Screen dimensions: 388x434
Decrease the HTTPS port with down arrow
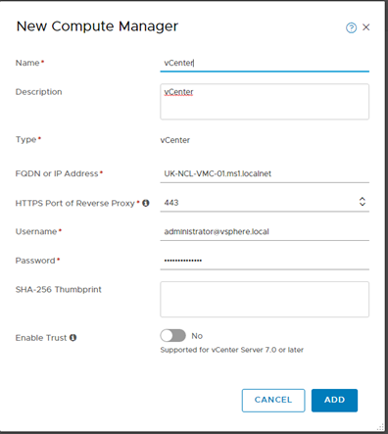363,204
